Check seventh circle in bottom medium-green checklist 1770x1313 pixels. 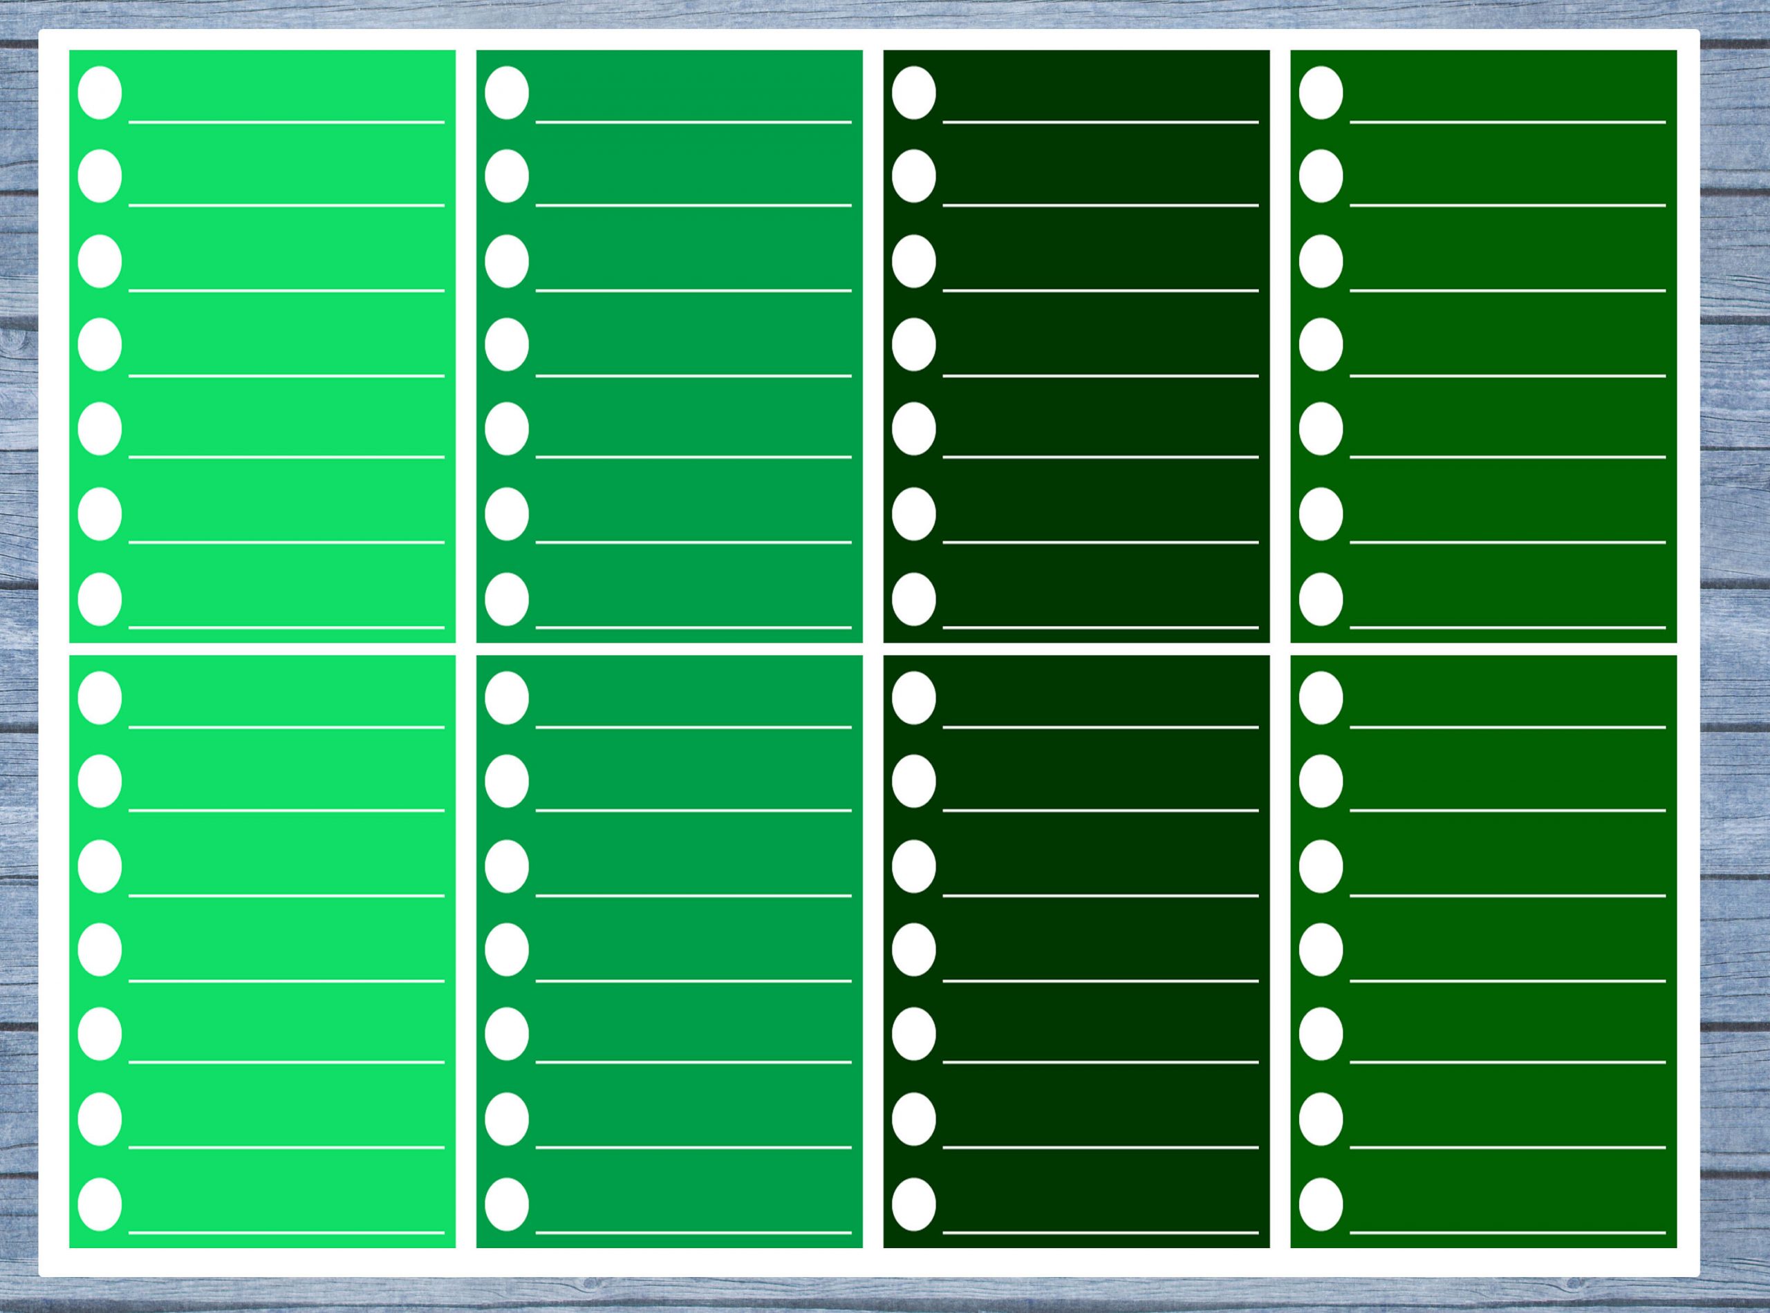[x=507, y=1204]
